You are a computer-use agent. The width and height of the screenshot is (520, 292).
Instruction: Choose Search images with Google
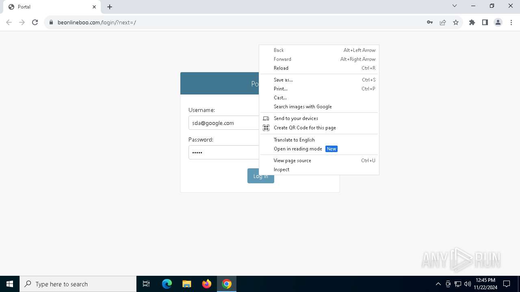point(319,107)
